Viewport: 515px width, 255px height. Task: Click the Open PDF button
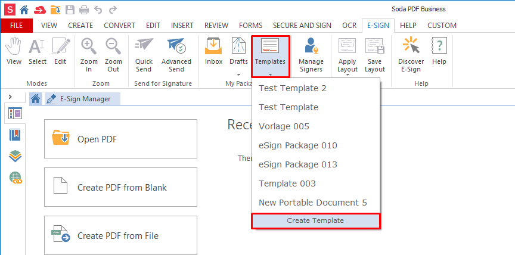pyautogui.click(x=120, y=139)
